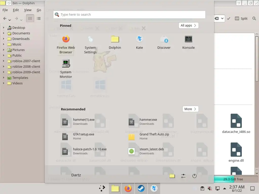The height and width of the screenshot is (194, 259).
Task: Open the File menu
Action: [x=5, y=10]
